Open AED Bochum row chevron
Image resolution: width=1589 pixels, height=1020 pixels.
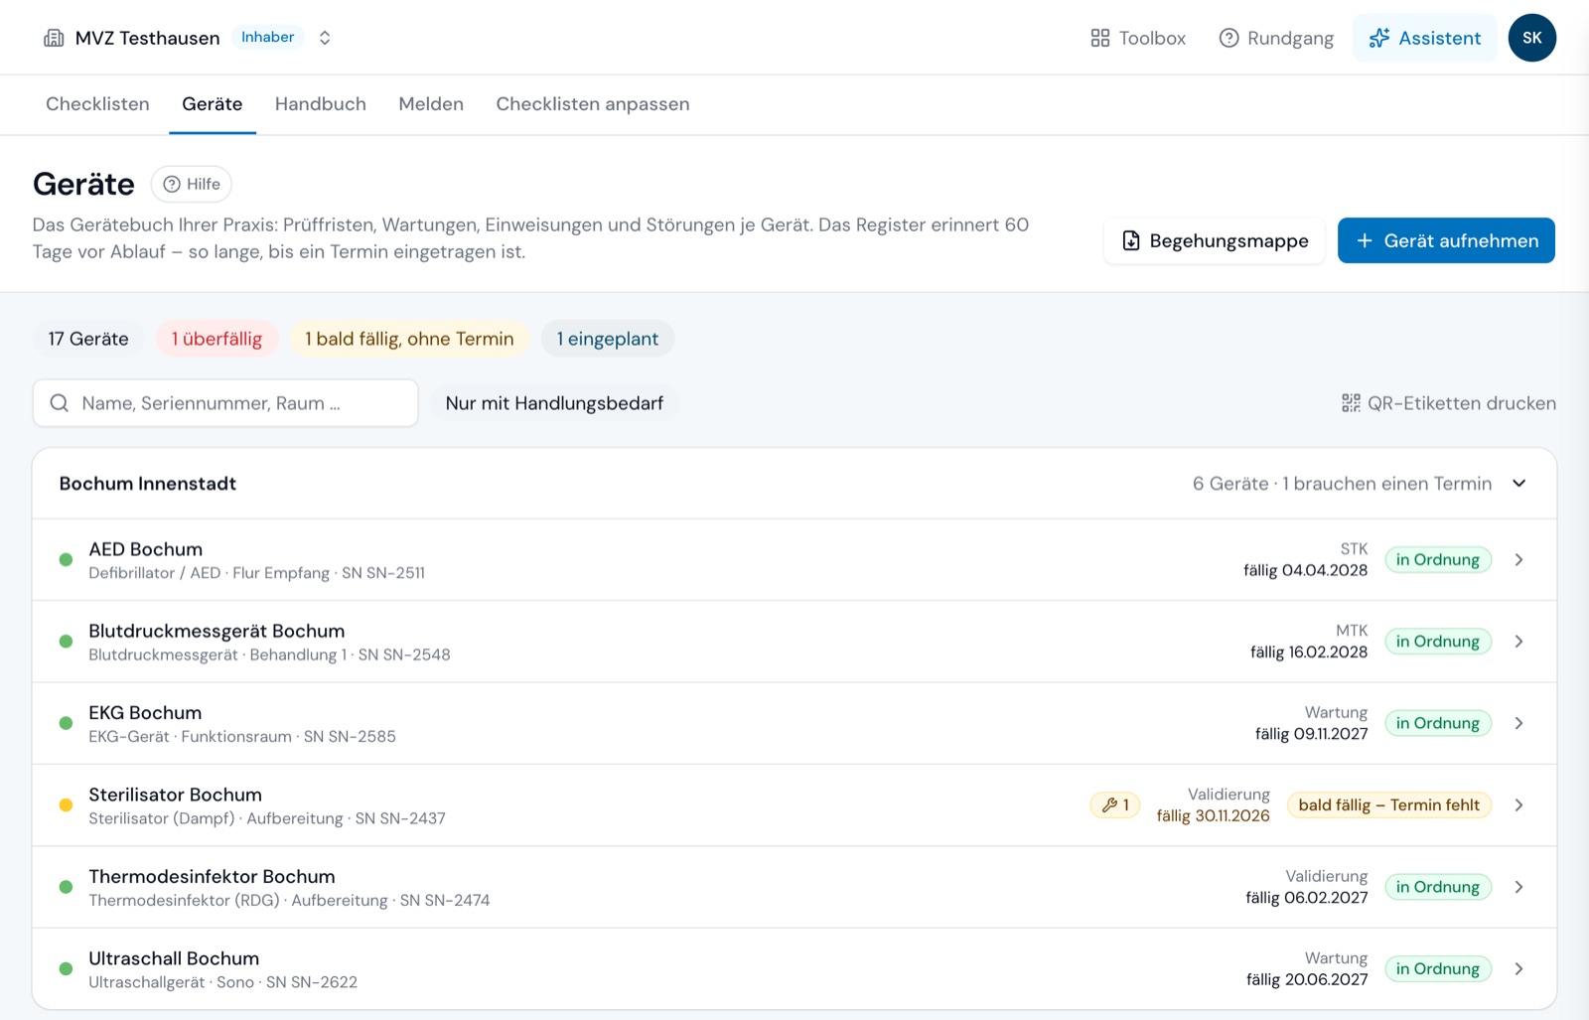pos(1519,560)
